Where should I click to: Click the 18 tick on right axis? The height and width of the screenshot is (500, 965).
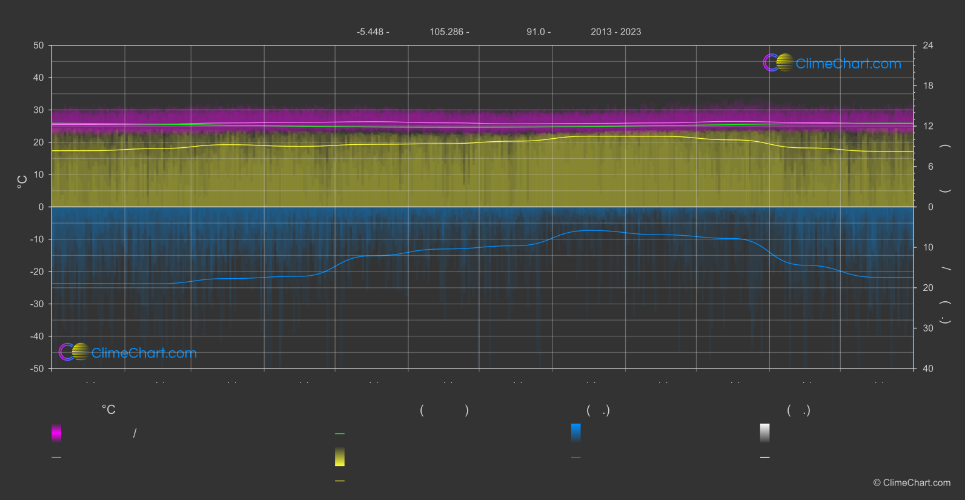(928, 86)
